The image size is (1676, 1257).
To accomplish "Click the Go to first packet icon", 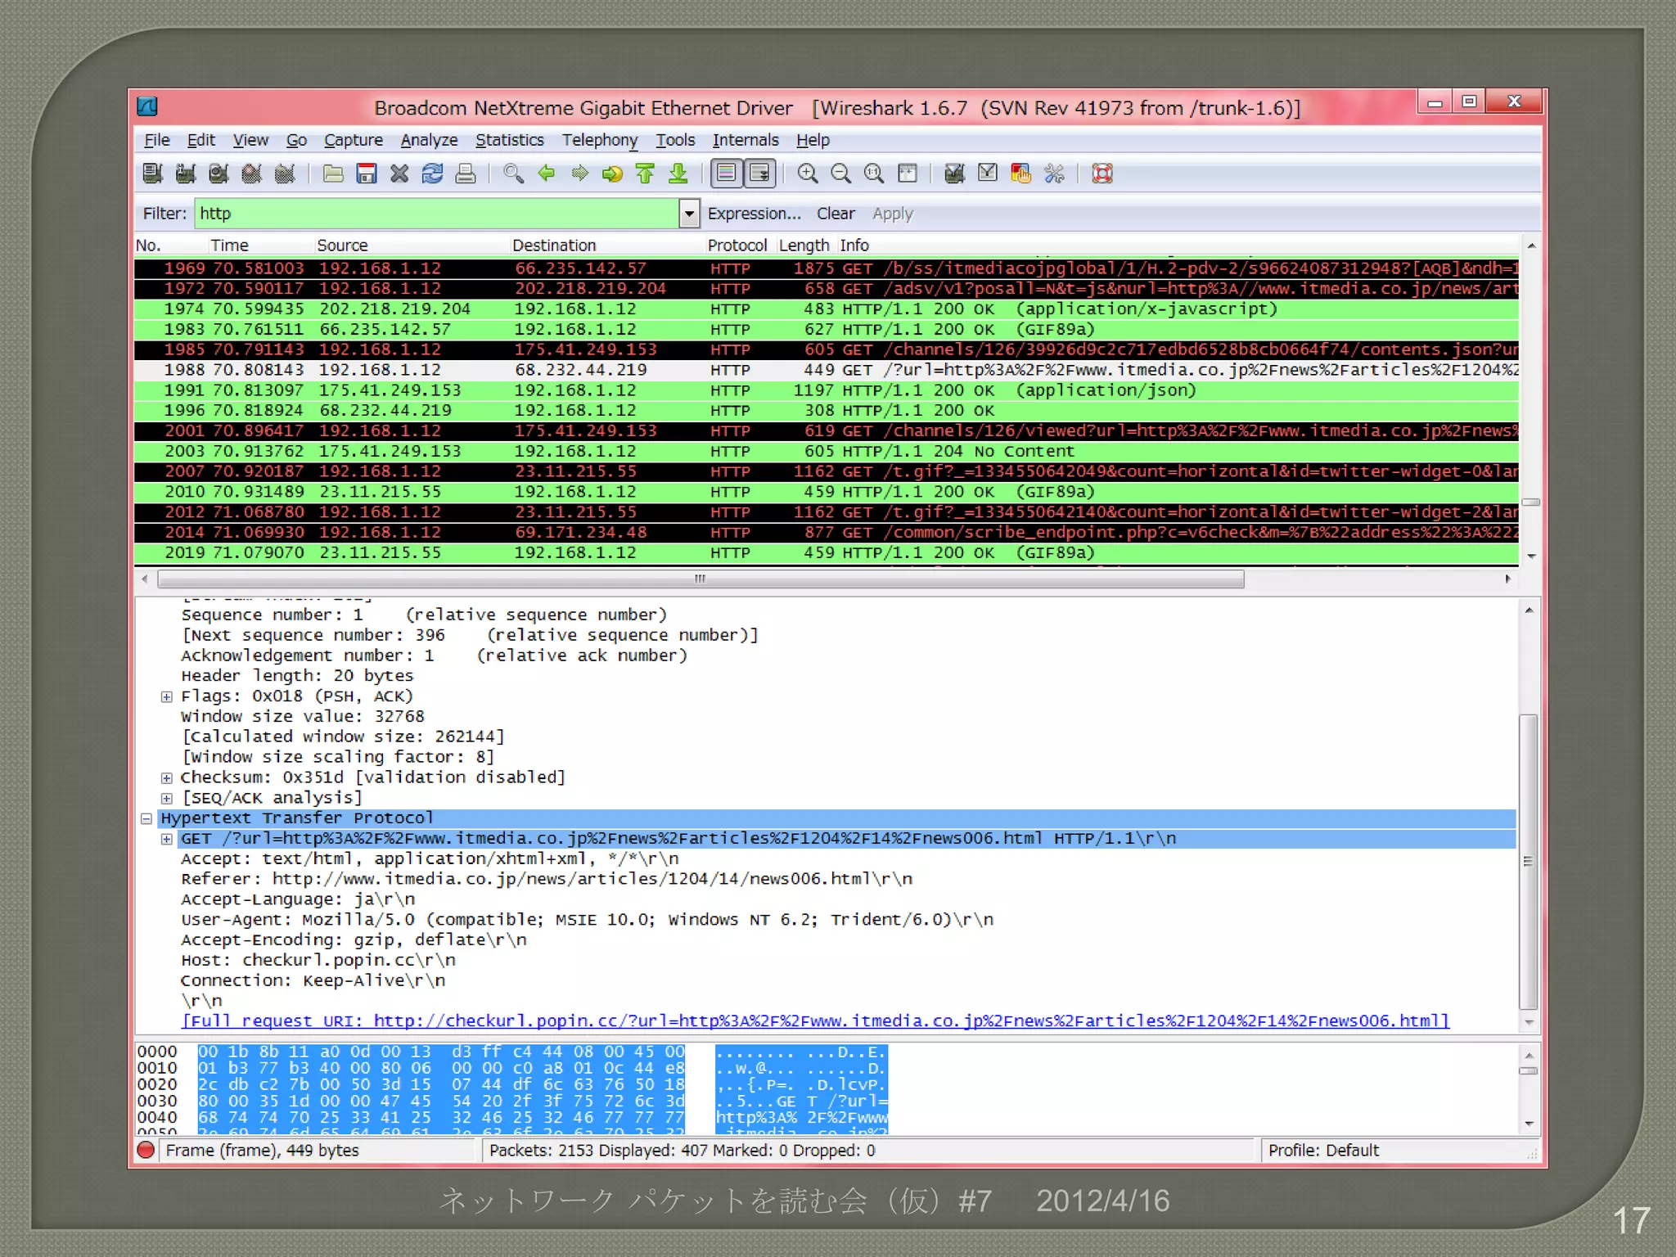I will (645, 173).
